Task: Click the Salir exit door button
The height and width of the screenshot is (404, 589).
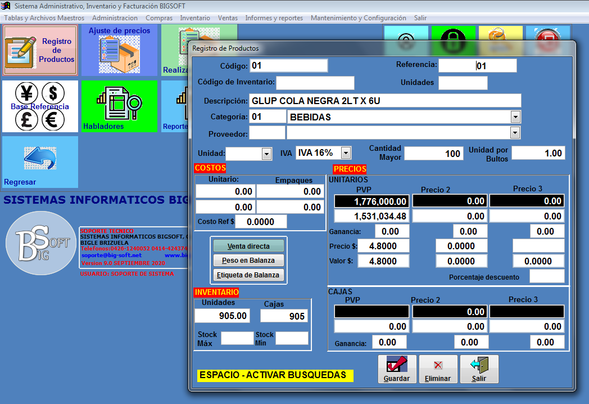Action: (x=479, y=369)
